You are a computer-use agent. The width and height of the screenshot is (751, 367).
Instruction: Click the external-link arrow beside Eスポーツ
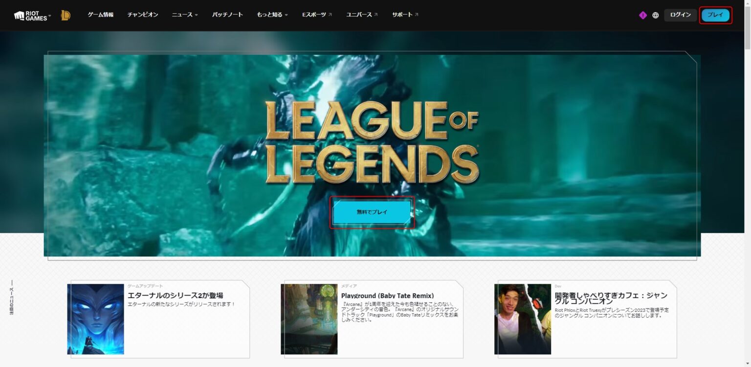[x=331, y=14]
